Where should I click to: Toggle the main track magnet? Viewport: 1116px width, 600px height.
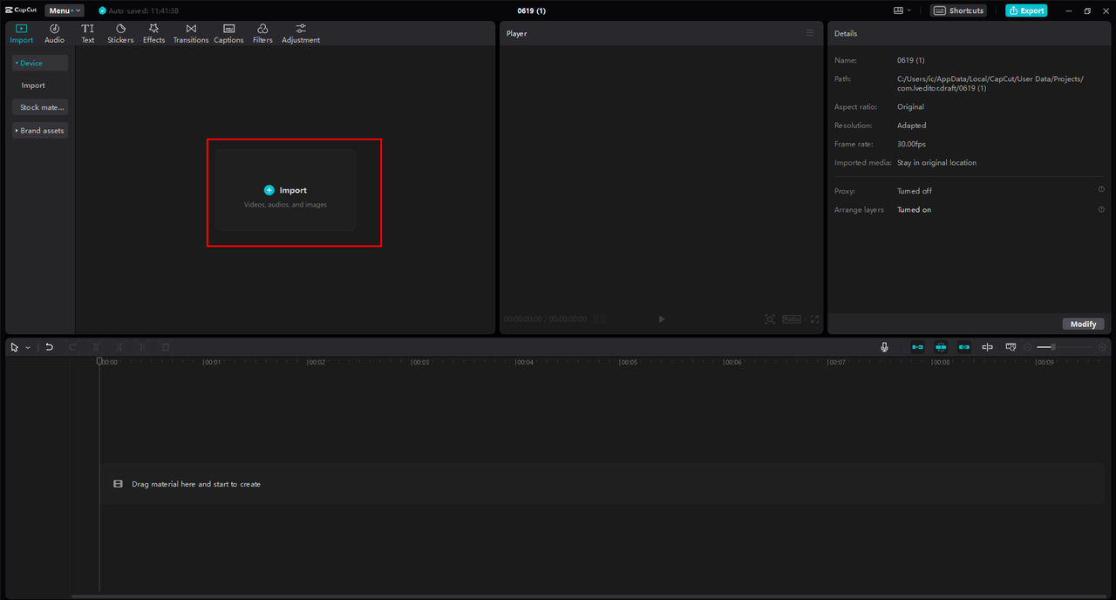point(917,347)
